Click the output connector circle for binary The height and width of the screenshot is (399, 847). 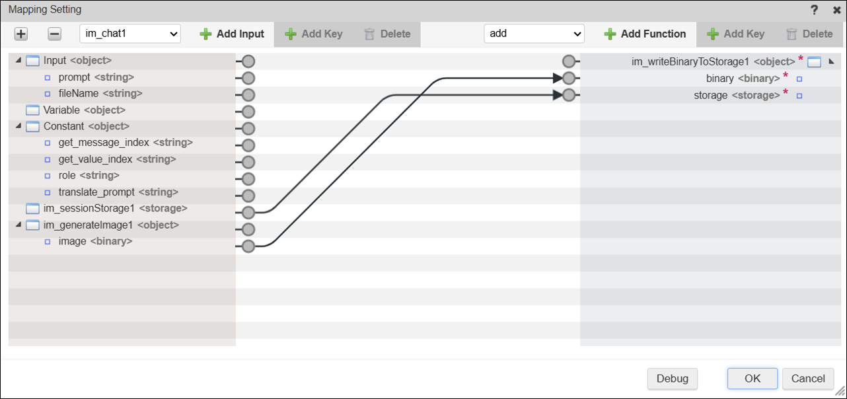coord(569,79)
